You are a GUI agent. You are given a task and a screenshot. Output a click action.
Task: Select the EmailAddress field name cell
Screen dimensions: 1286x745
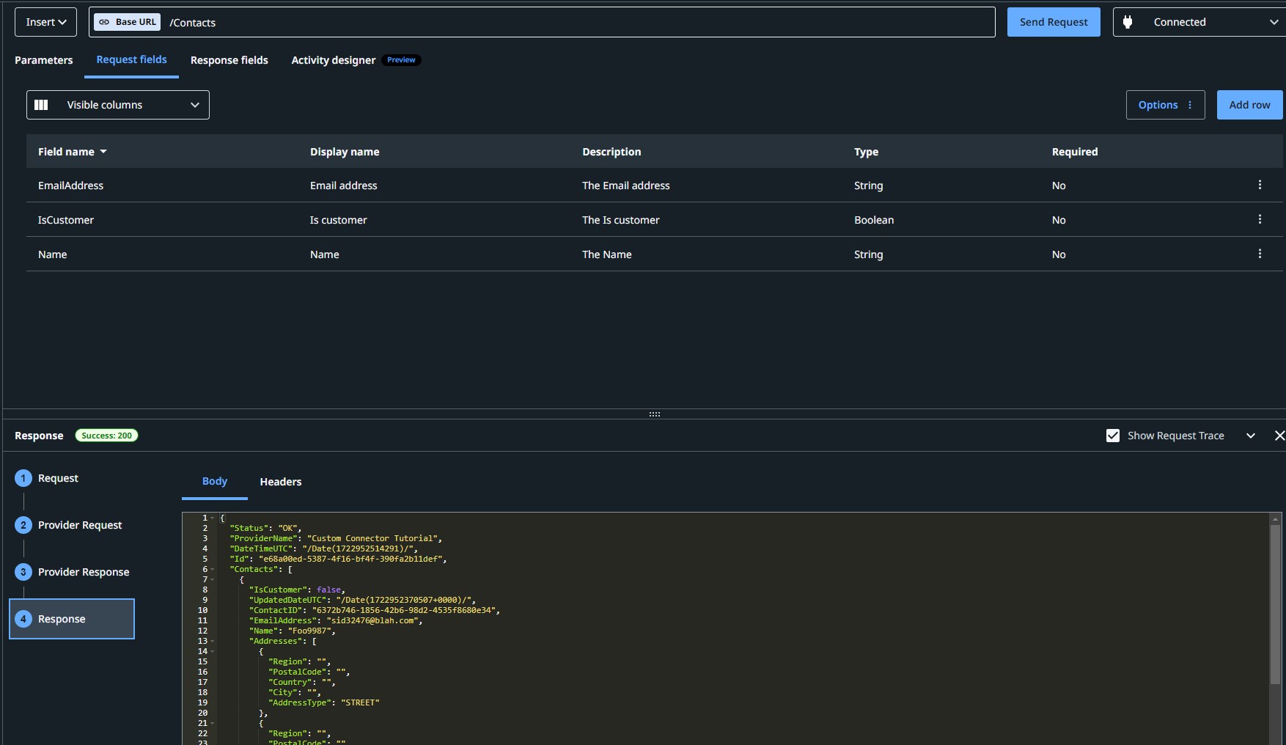pos(70,186)
